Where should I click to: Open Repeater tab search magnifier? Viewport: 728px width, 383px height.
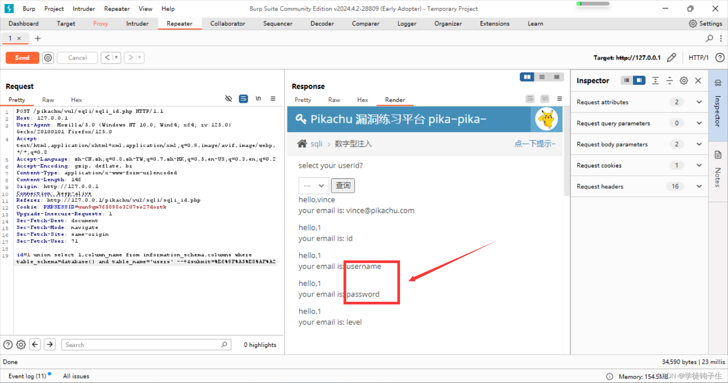709,38
